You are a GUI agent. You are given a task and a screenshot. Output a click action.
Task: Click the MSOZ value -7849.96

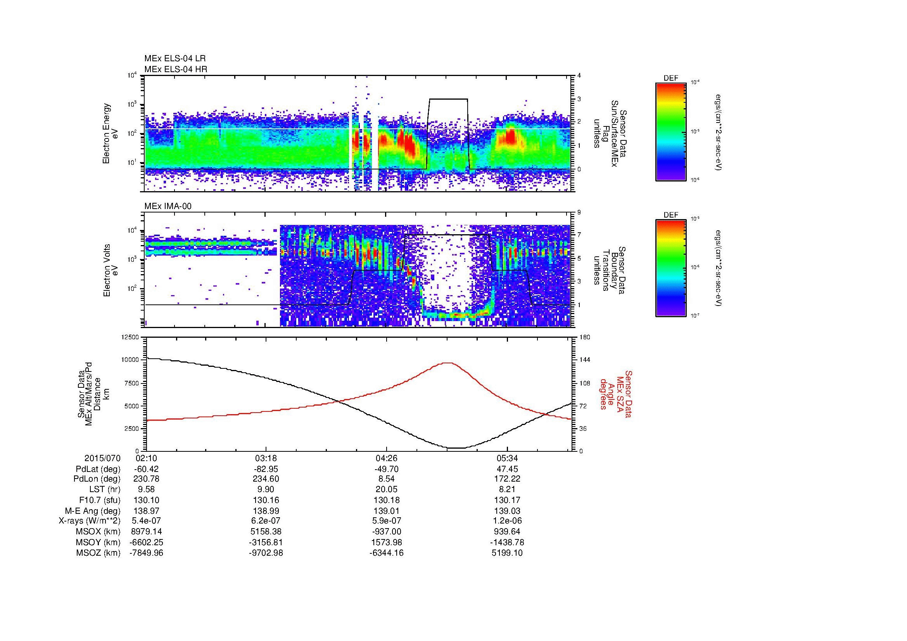147,553
